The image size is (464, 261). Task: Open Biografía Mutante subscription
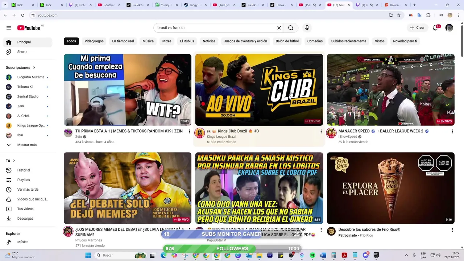point(28,77)
